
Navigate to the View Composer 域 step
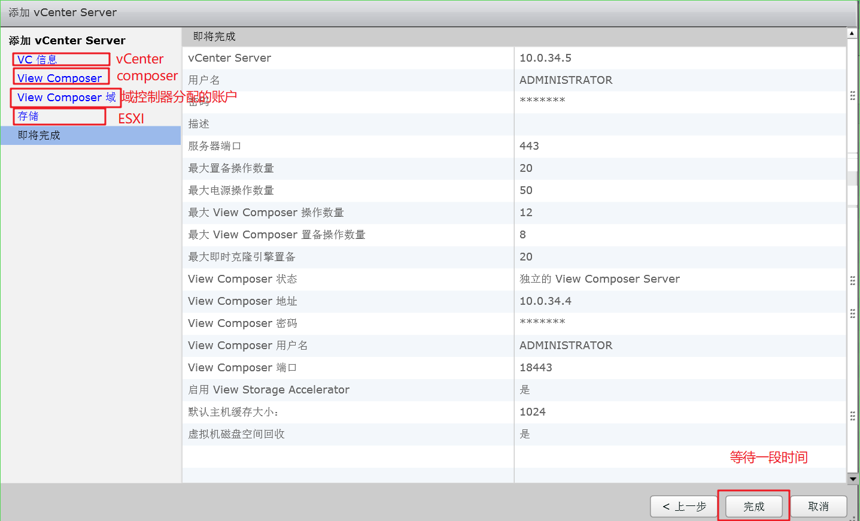66,97
